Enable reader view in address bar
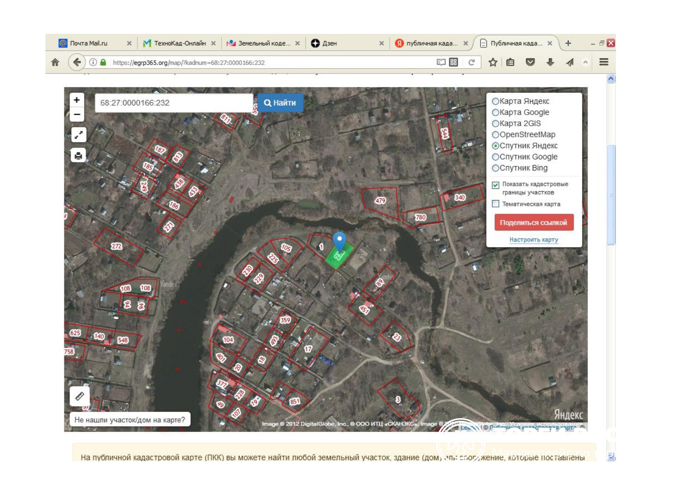The width and height of the screenshot is (676, 477). pyautogui.click(x=441, y=62)
